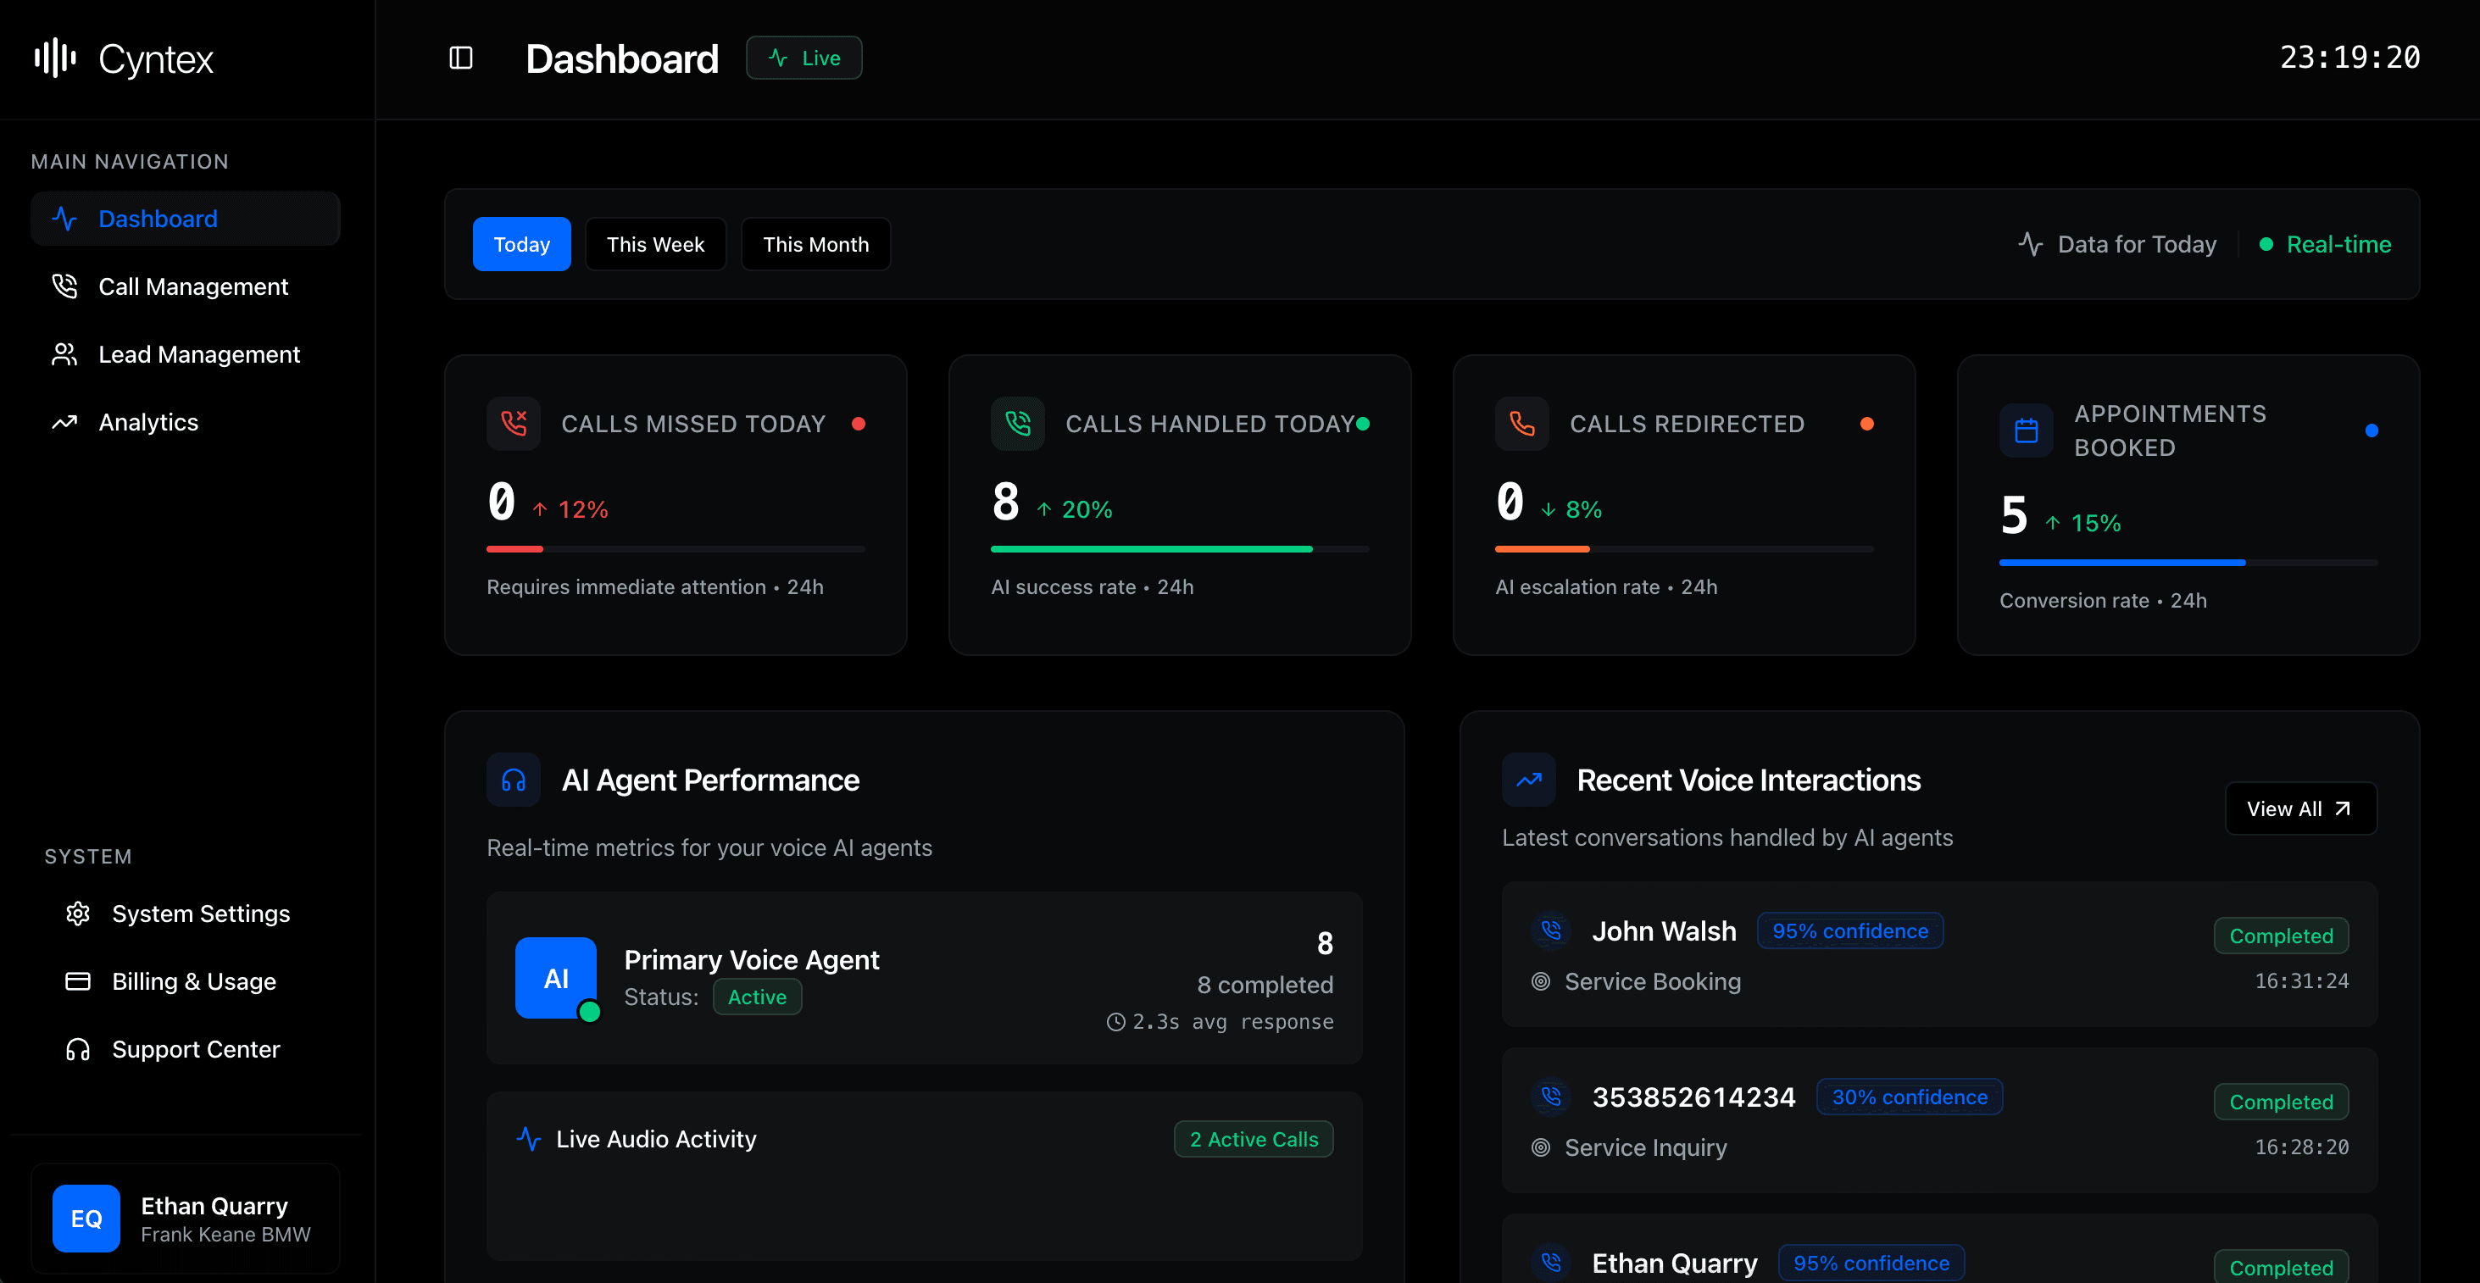Click the pulse icon in the Live badge

(x=778, y=58)
